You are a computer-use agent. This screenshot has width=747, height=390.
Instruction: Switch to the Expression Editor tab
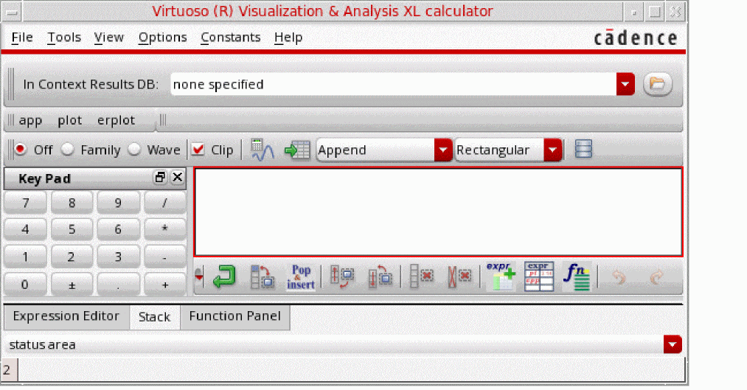pos(66,316)
